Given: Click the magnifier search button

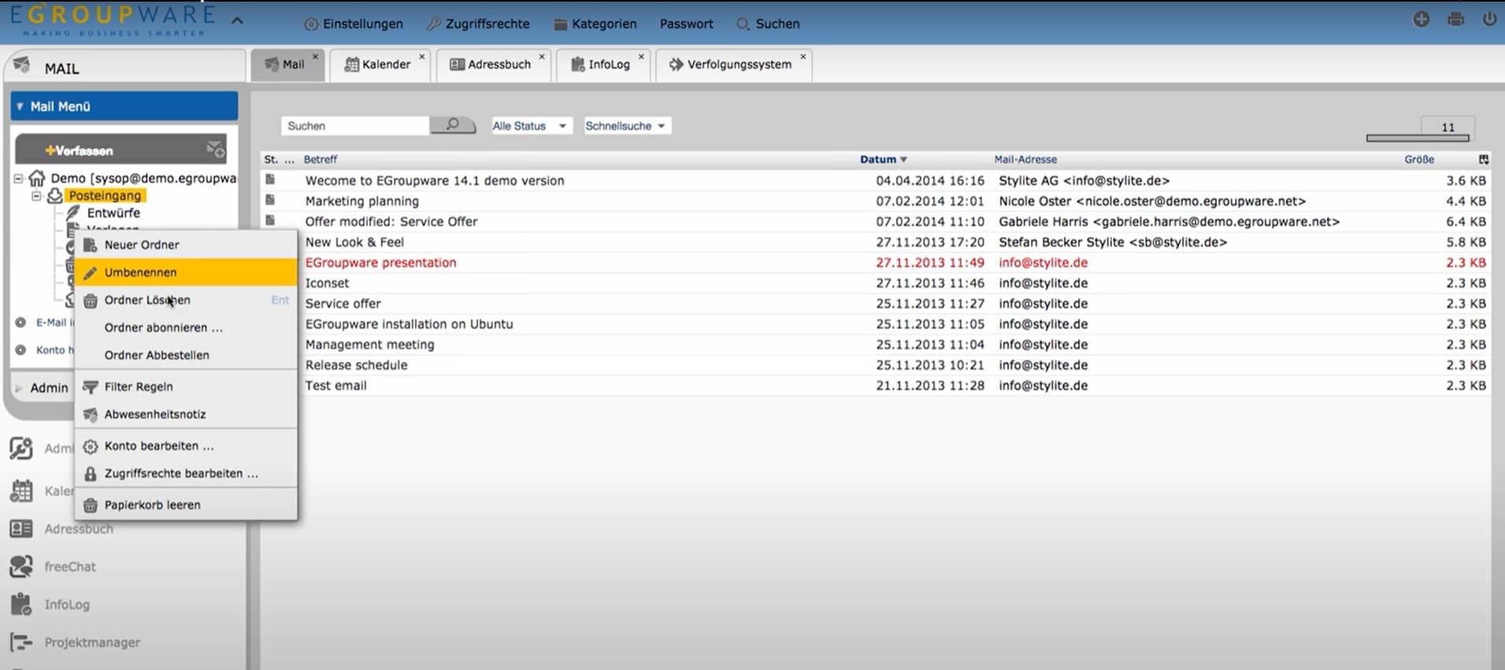Looking at the screenshot, I should pos(453,125).
